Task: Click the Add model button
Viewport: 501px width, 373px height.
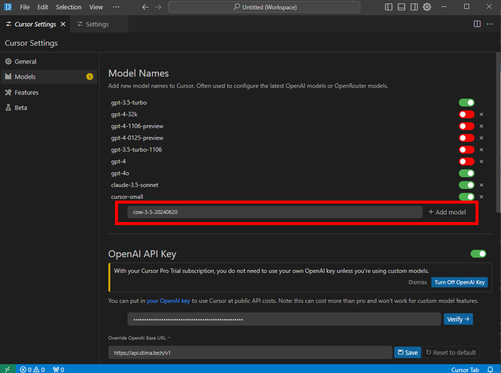Action: (x=447, y=212)
